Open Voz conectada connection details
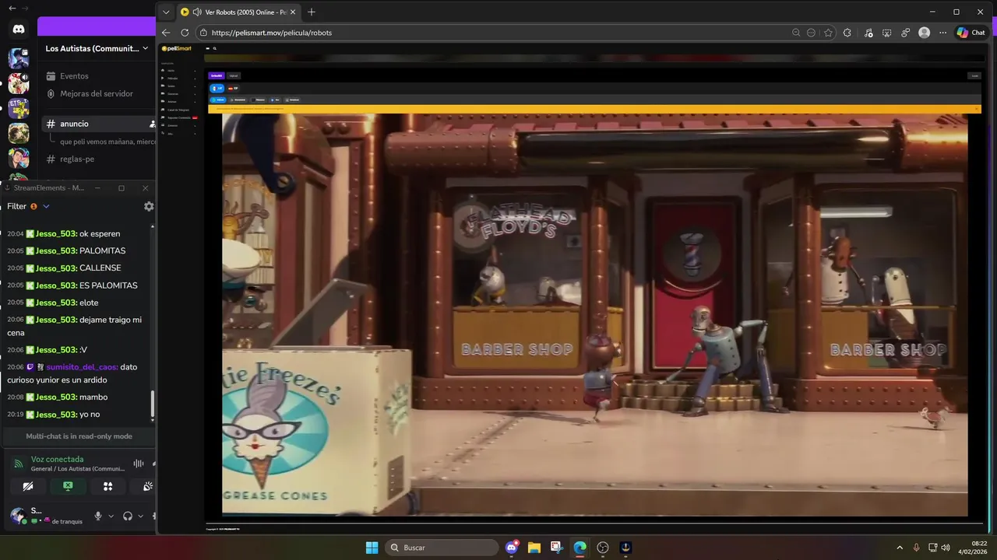997x560 pixels. click(x=57, y=459)
